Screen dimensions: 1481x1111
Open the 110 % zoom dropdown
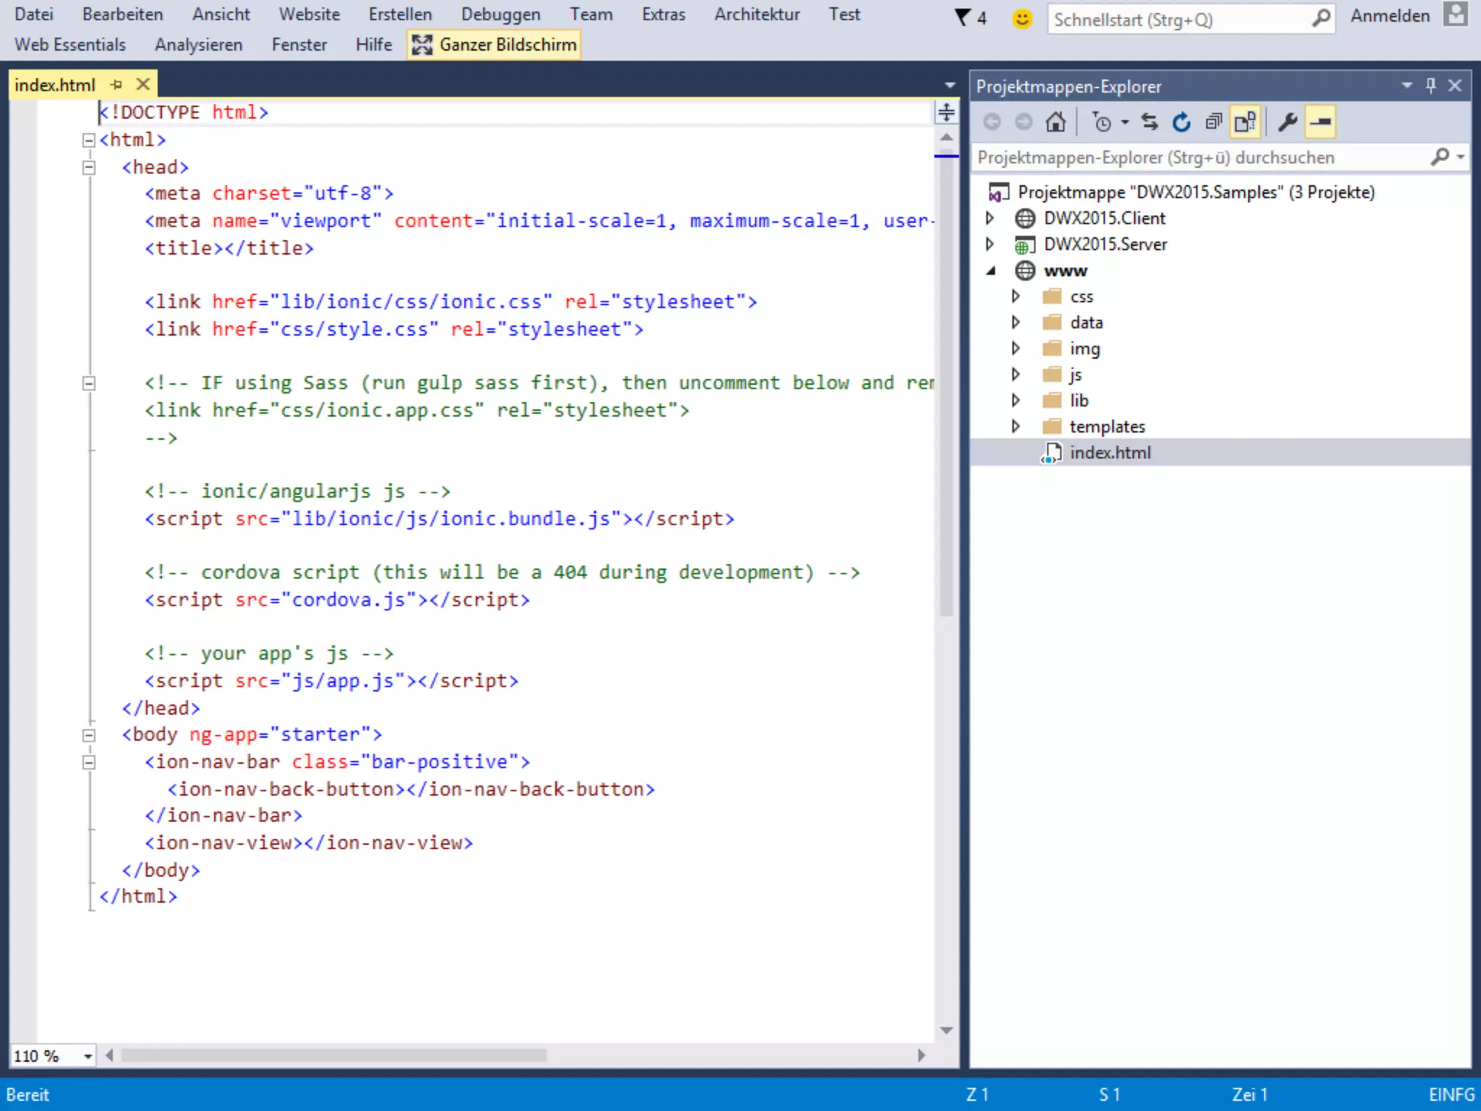click(x=88, y=1056)
